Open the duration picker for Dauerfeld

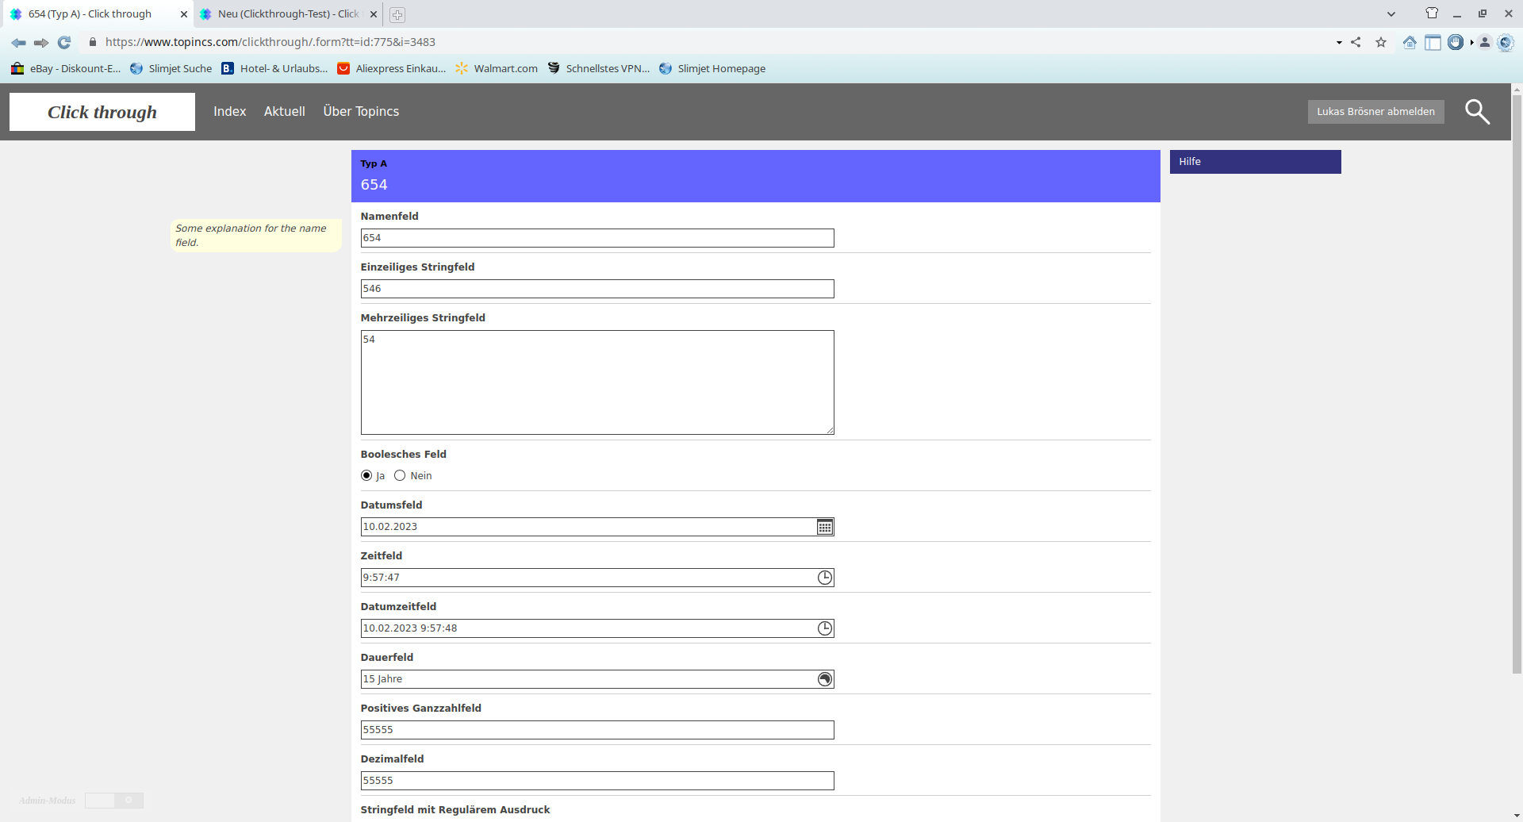pos(825,679)
